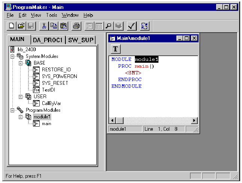242x183 pixels.
Task: Click the module1 pages icon in tree
Action: click(x=28, y=117)
